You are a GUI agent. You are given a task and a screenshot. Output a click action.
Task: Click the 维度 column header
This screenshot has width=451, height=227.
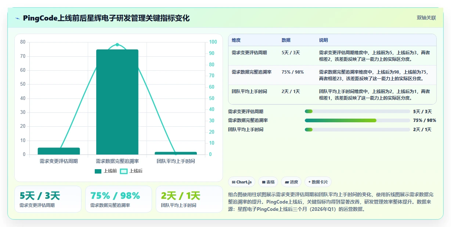pyautogui.click(x=236, y=40)
